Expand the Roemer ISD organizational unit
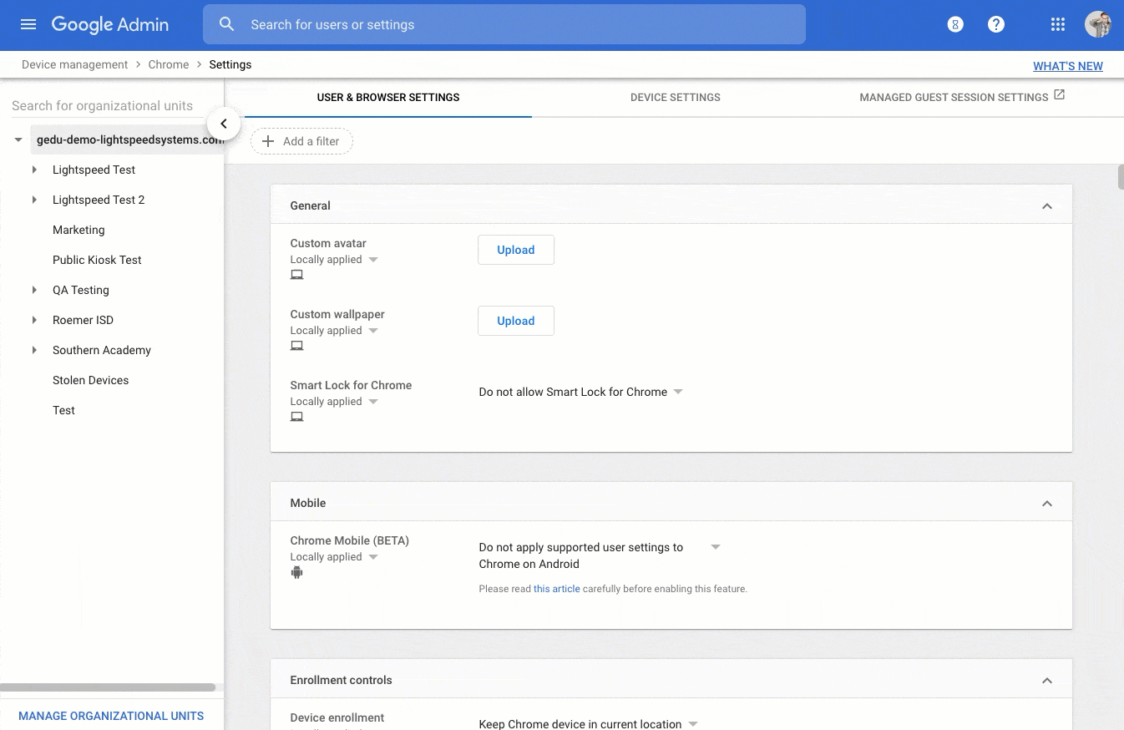 (34, 320)
